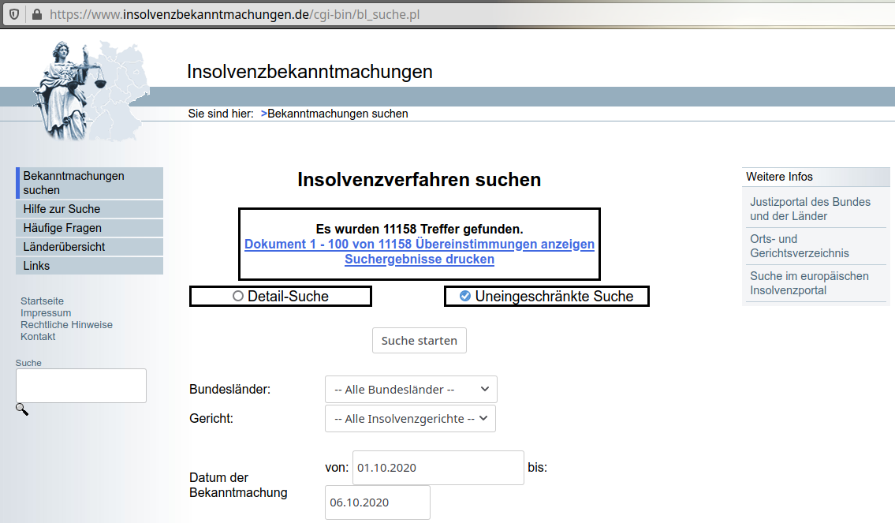This screenshot has width=895, height=523.
Task: Click the bis date field with 06.10.2020
Action: pyautogui.click(x=377, y=502)
